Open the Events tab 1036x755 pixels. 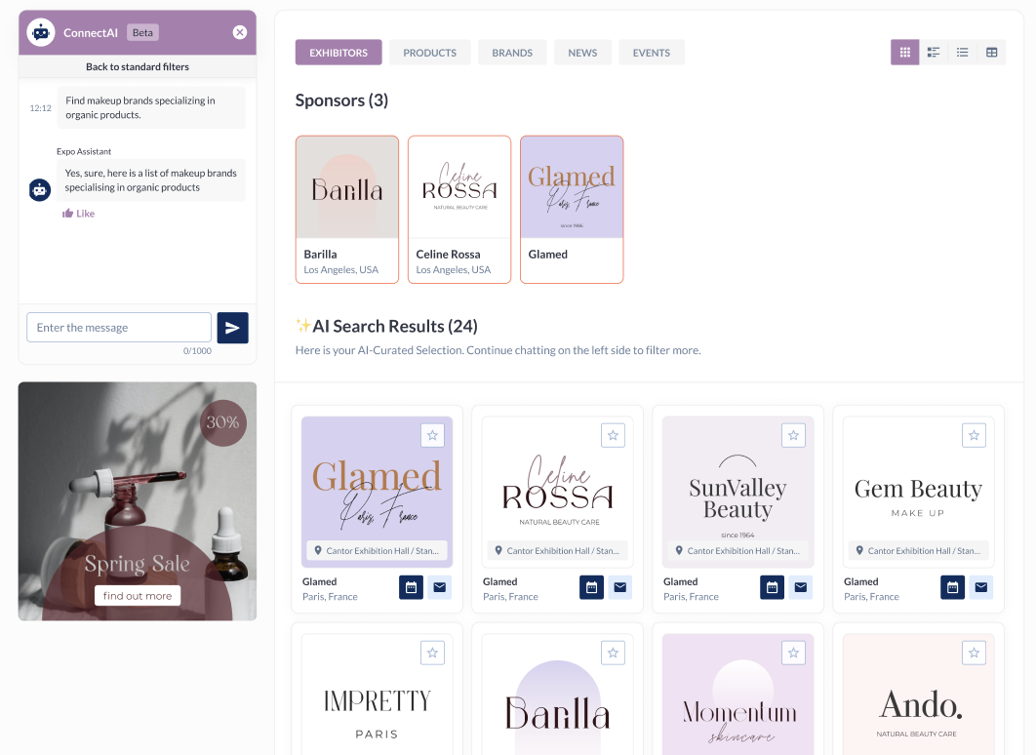tap(652, 52)
